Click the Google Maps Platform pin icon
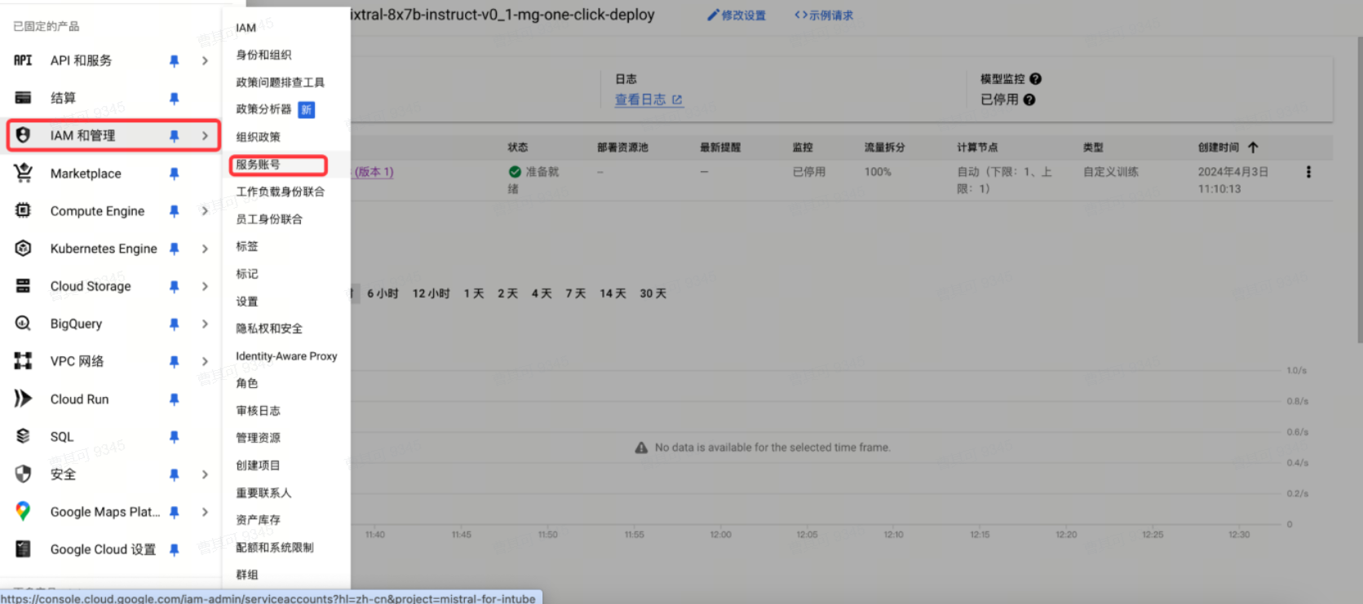The height and width of the screenshot is (604, 1363). click(23, 511)
